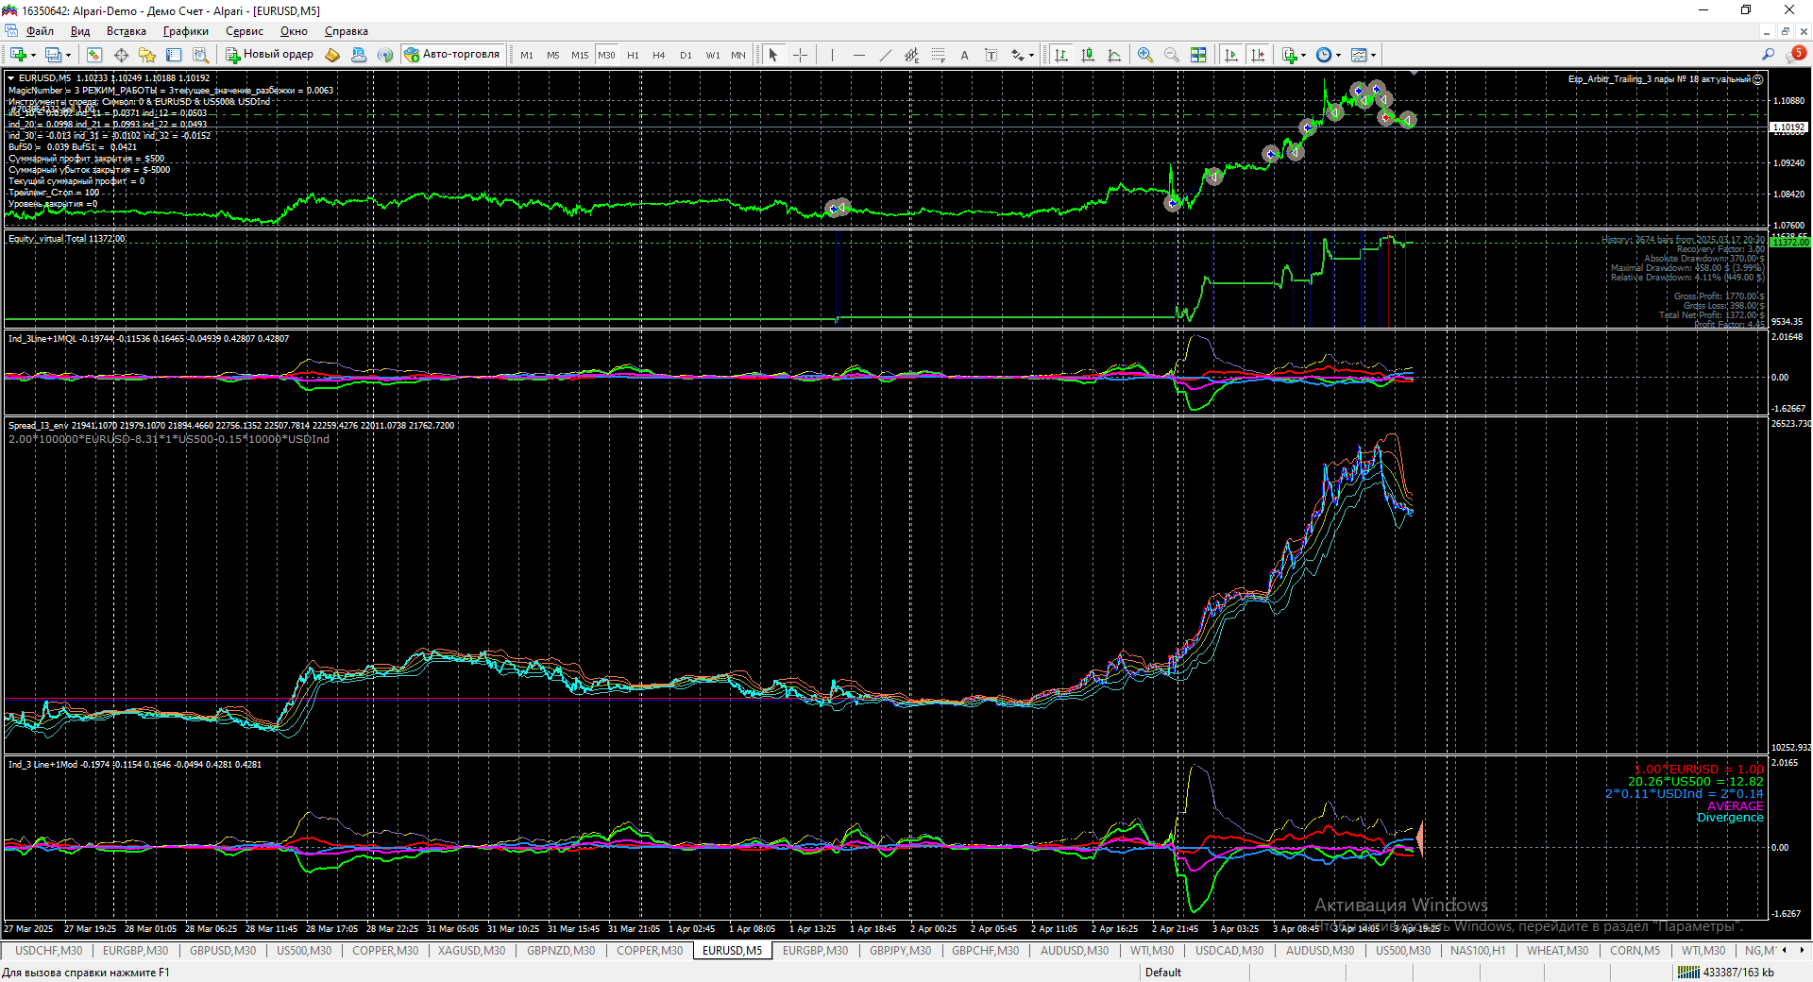Click the current price label 1.10192

1788,127
